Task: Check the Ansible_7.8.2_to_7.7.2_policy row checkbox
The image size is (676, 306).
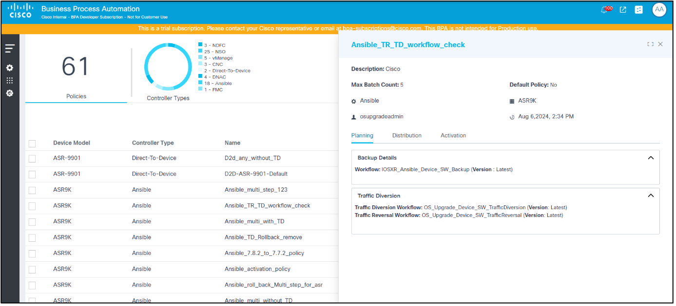Action: click(x=32, y=253)
